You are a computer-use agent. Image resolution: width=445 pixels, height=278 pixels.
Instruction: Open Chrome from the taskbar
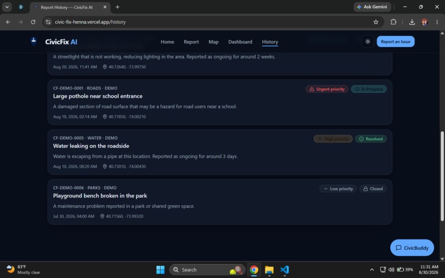(254, 270)
